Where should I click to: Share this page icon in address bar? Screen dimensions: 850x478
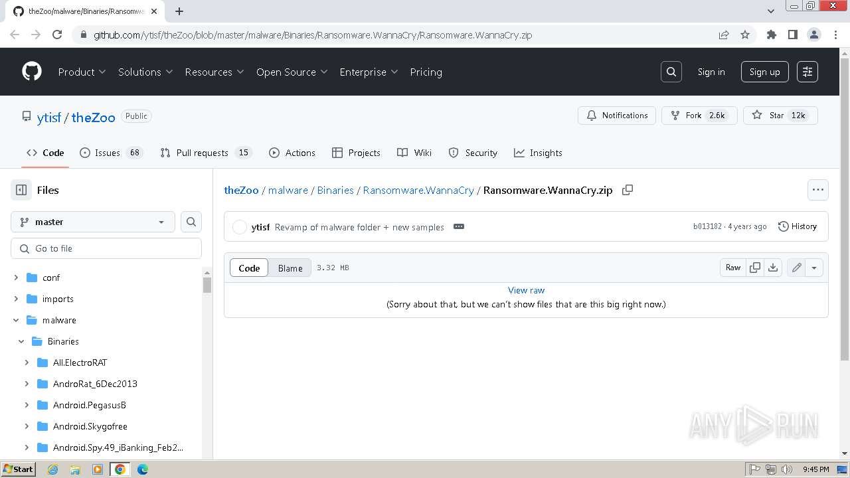point(724,35)
